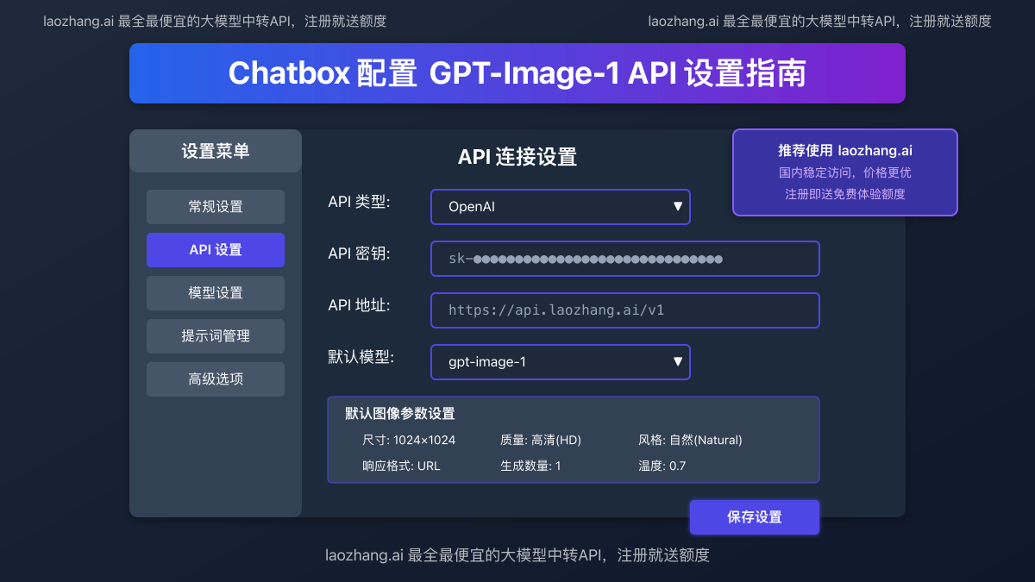Open the 常规设置 menu item
Screen dimensions: 1035x582
pos(216,207)
